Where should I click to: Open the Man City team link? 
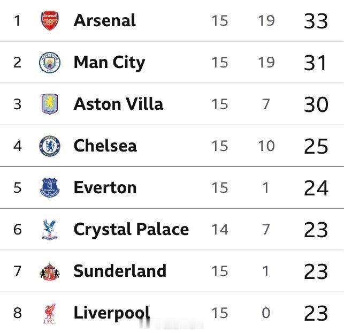coord(109,63)
